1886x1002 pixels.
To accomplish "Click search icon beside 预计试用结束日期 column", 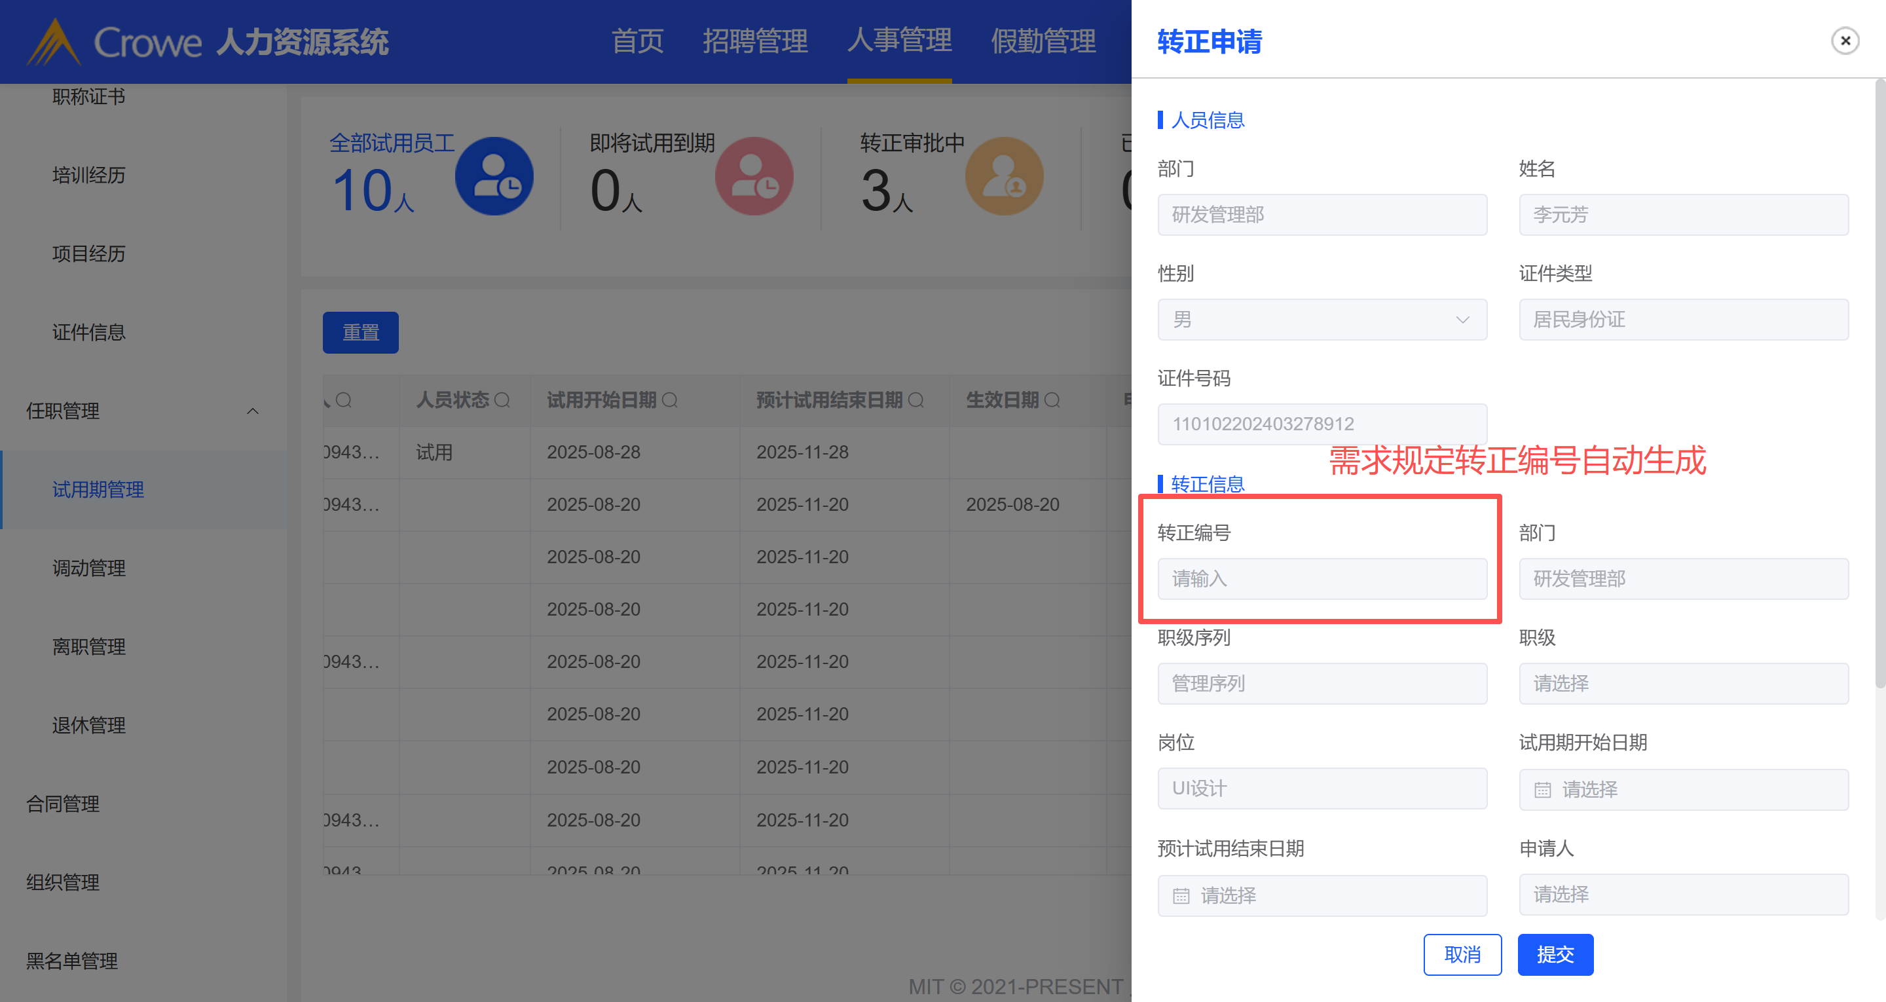I will coord(916,400).
